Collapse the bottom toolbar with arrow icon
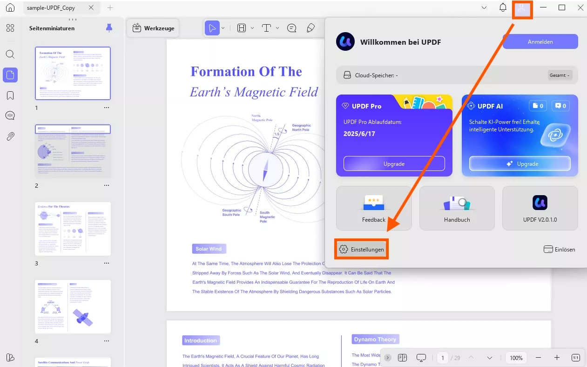 pos(388,358)
